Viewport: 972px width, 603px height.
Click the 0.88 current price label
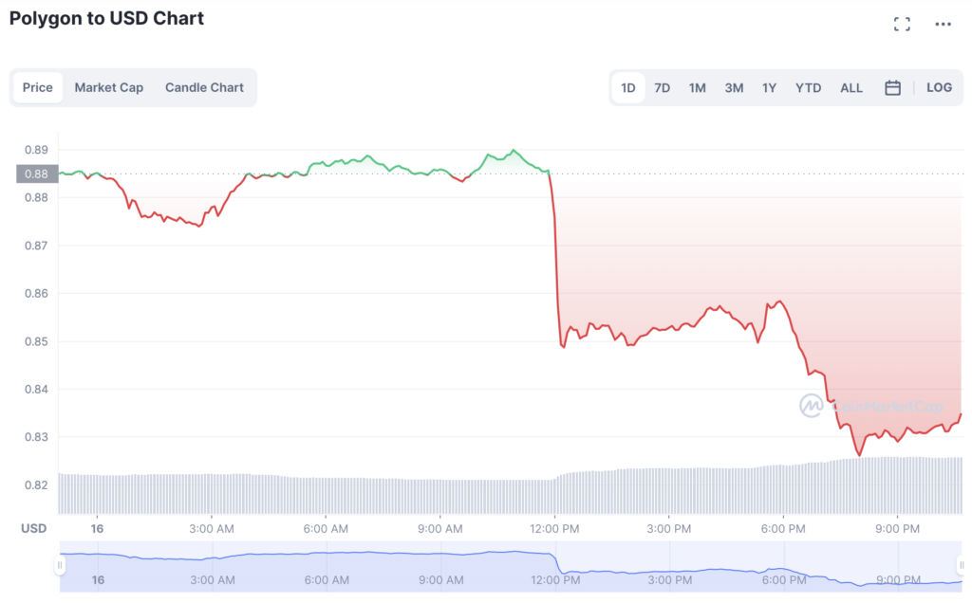point(37,174)
